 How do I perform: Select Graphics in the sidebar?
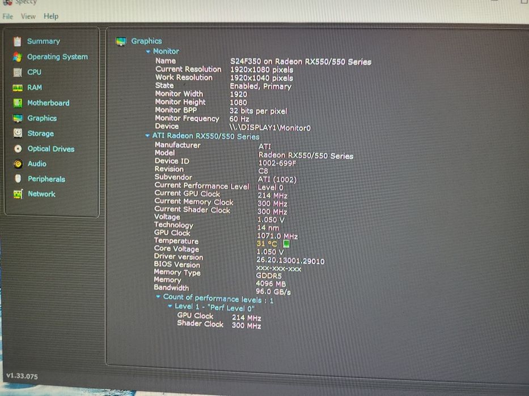tap(42, 118)
